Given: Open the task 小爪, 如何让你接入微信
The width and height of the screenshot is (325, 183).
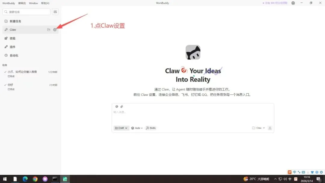Looking at the screenshot, I should tap(30, 74).
